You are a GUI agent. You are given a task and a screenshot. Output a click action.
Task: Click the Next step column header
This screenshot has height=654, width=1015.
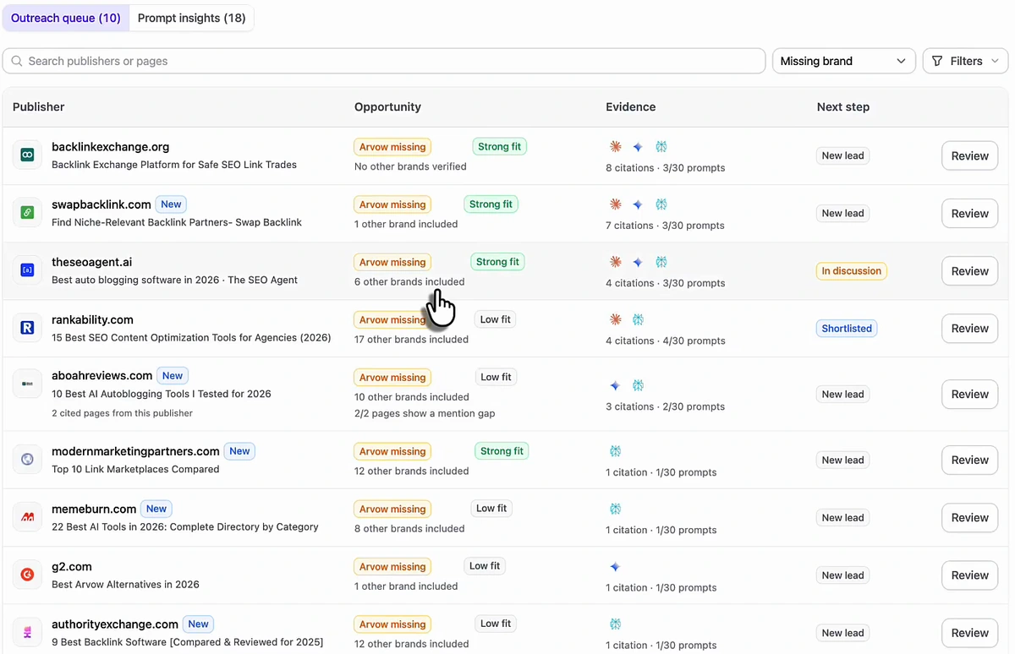coord(843,106)
